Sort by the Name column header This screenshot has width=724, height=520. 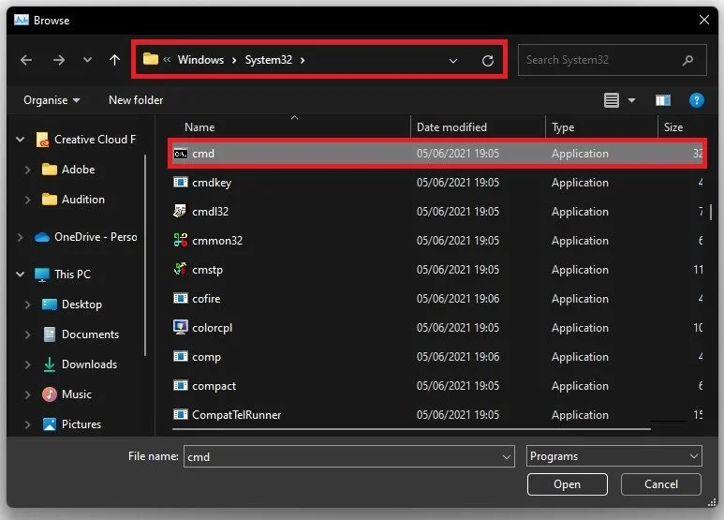199,127
